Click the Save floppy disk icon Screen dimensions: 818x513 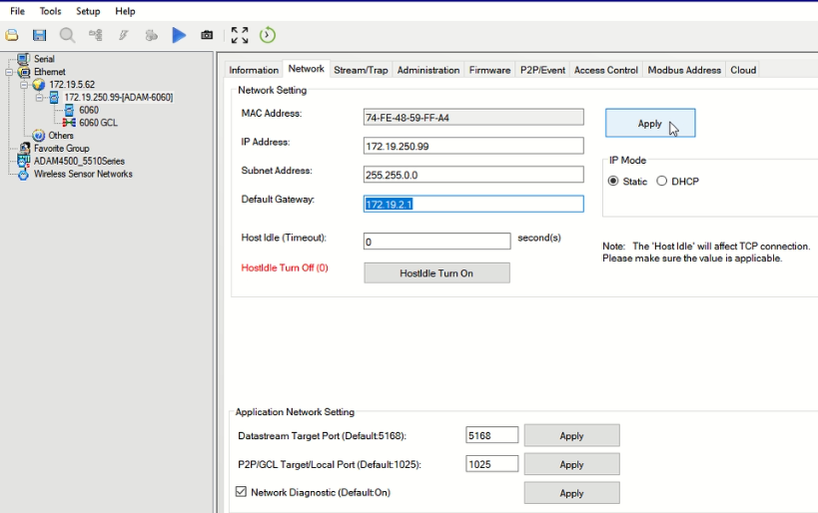39,35
